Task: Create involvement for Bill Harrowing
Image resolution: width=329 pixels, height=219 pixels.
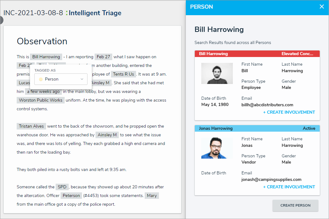Action: tap(289, 112)
